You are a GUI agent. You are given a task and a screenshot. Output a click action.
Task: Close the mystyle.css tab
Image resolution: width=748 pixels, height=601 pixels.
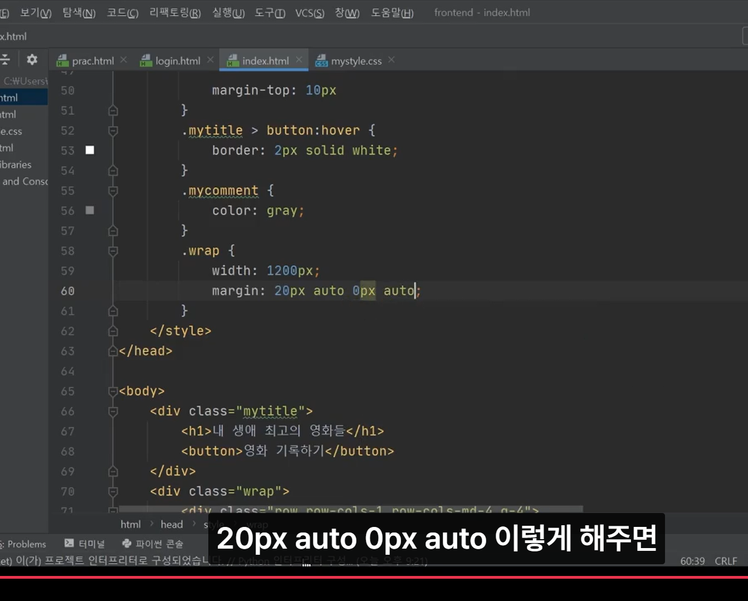pos(392,60)
